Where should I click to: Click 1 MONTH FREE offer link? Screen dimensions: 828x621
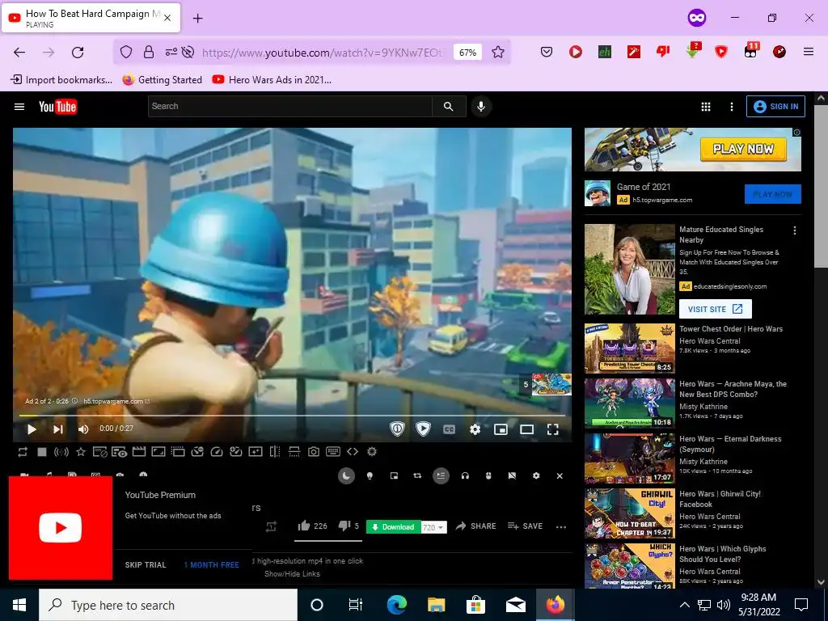211,564
